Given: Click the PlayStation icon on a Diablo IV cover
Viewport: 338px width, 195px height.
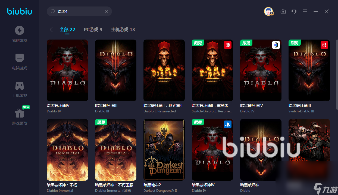Looking at the screenshot, I should [x=227, y=124].
